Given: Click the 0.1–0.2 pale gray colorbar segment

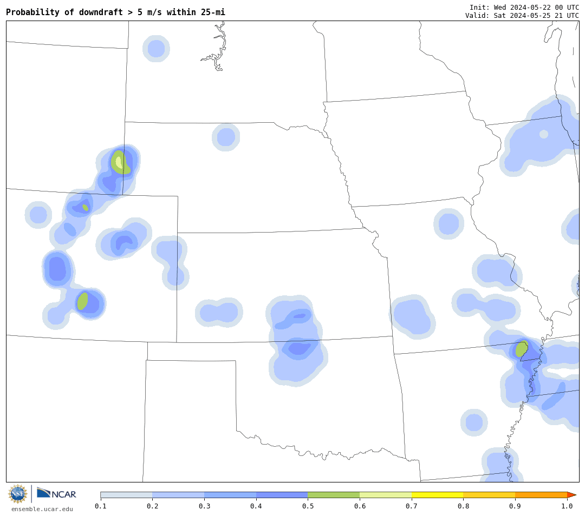Looking at the screenshot, I should 126,495.
